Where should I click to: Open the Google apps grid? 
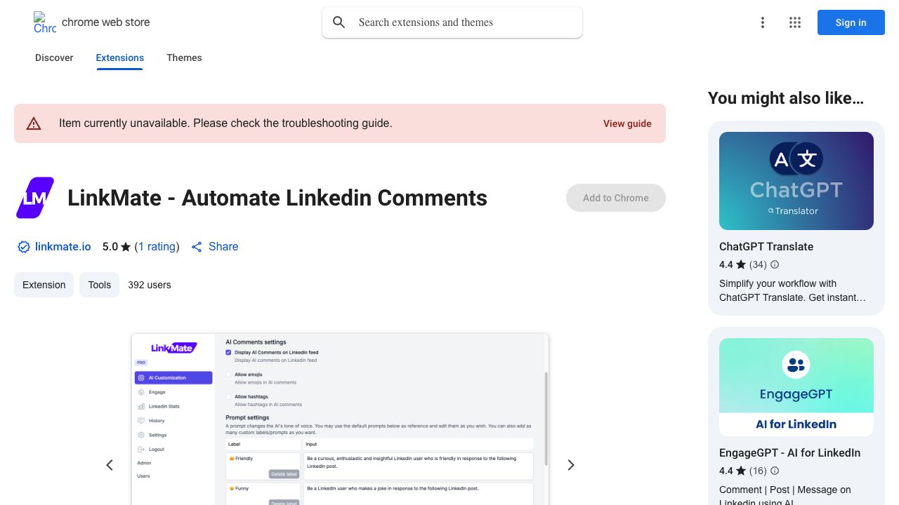click(x=794, y=22)
